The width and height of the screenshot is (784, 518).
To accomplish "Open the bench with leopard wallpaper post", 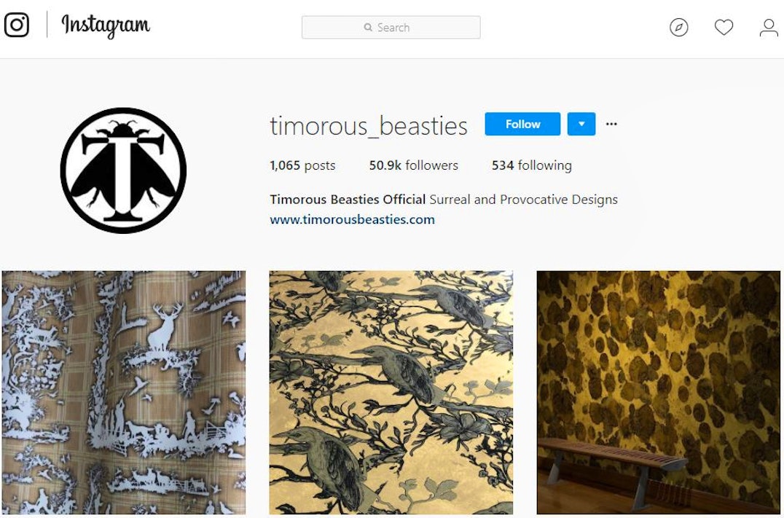I will 659,393.
